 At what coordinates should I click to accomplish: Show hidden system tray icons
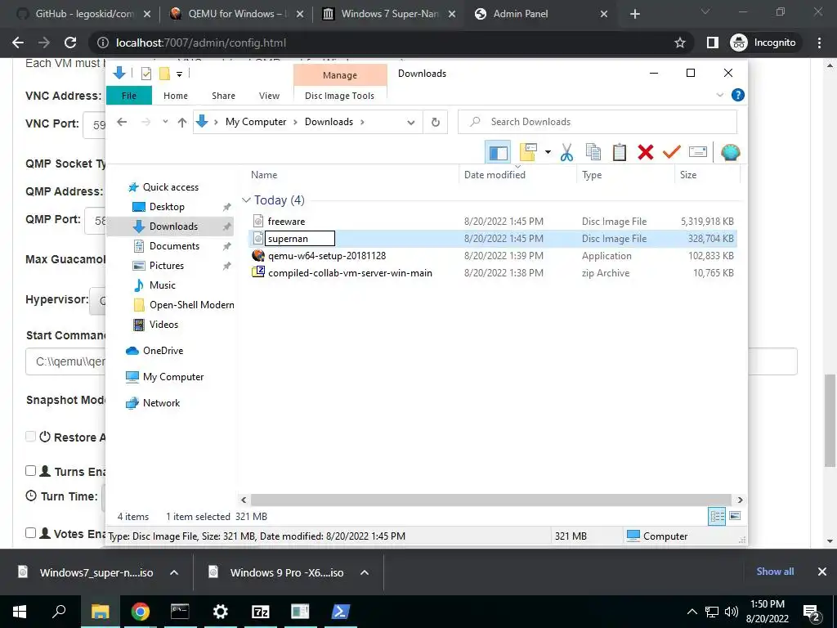click(692, 612)
